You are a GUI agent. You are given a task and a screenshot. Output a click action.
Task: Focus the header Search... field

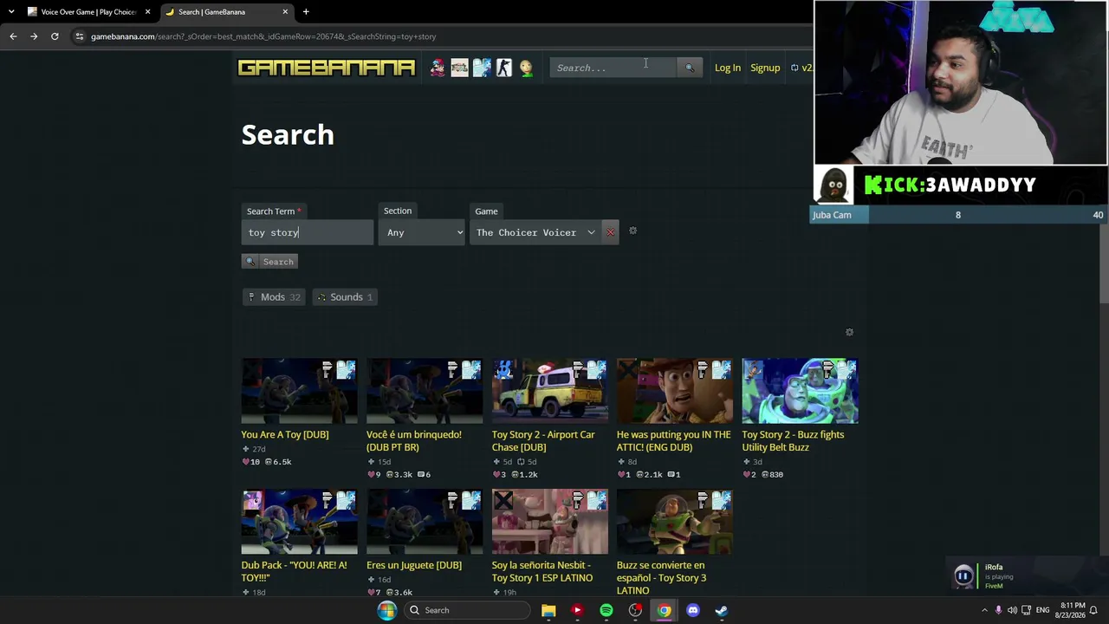(613, 68)
